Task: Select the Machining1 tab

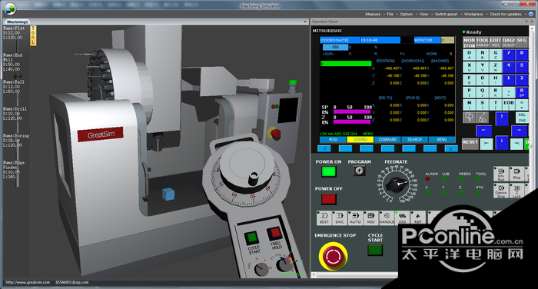Action: tap(18, 22)
